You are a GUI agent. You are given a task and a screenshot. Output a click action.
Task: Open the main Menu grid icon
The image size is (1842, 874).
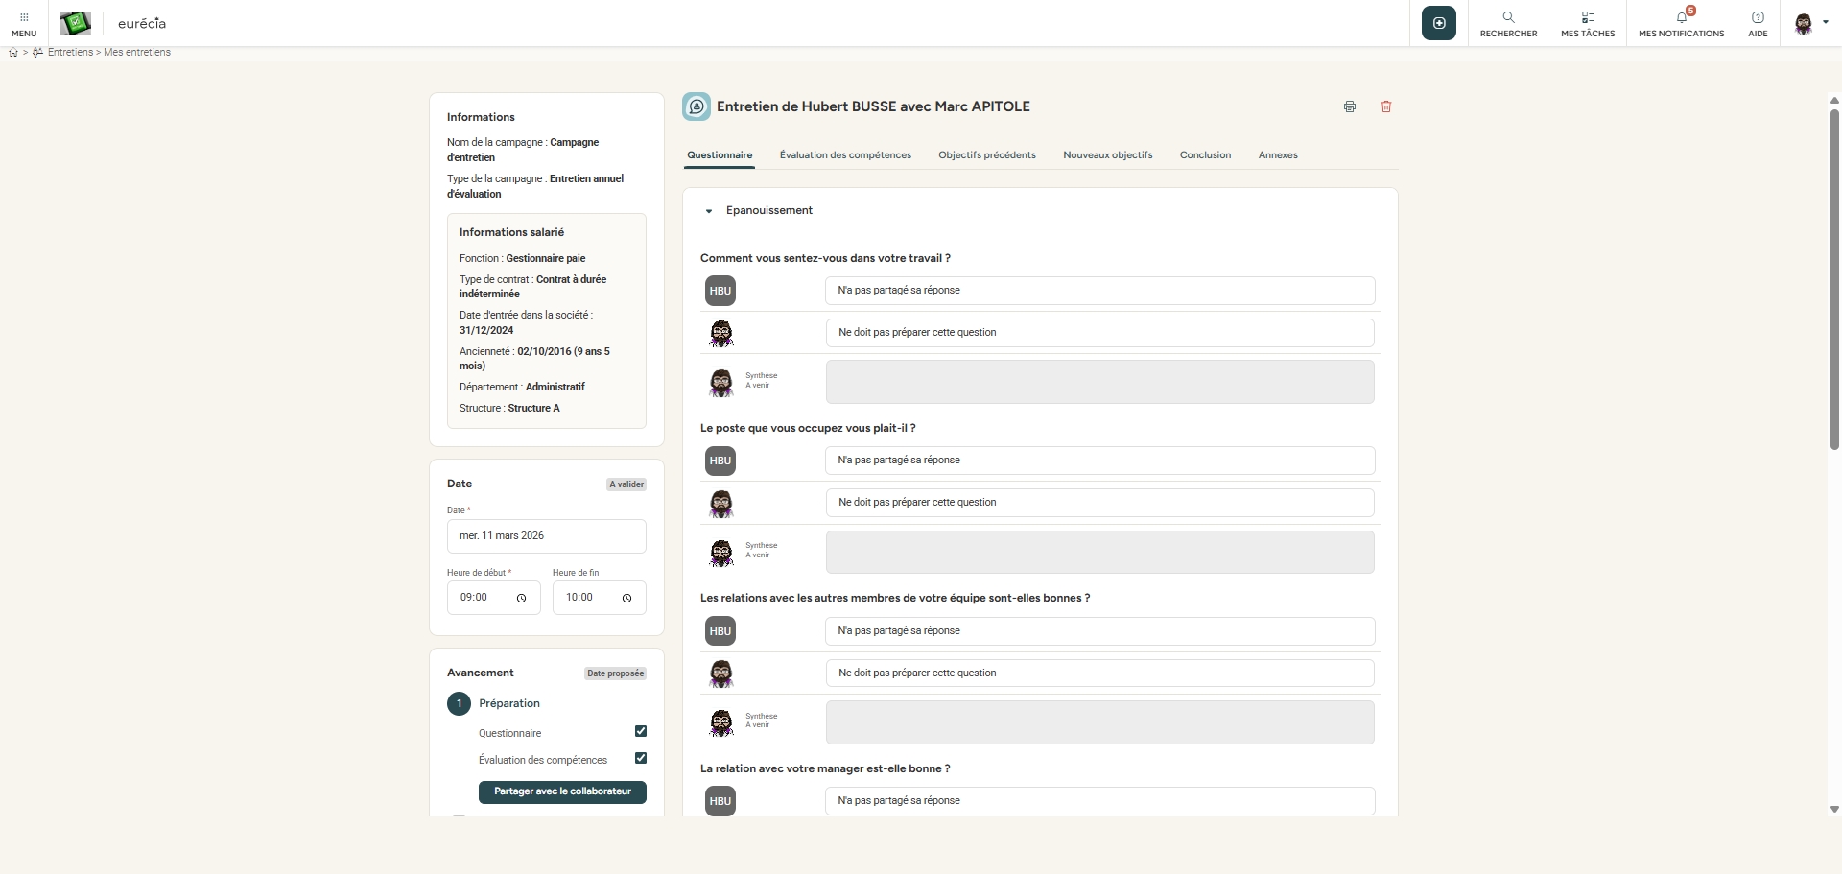24,18
